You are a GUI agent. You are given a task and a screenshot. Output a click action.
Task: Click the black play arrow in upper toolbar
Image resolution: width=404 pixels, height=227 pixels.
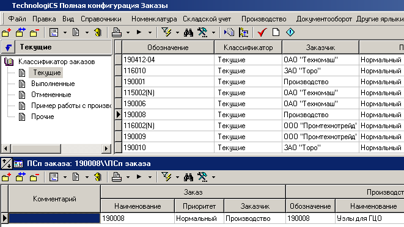[x=139, y=32]
